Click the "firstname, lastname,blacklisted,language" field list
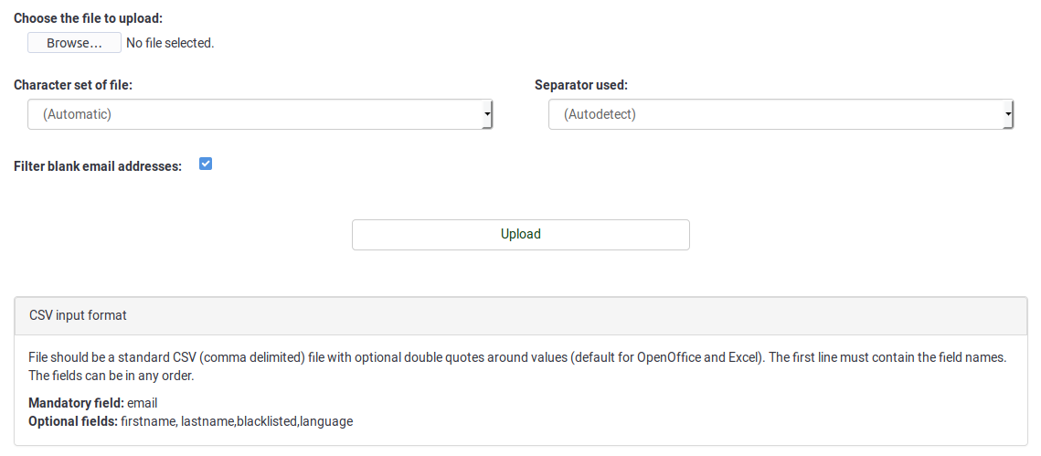The width and height of the screenshot is (1041, 456). click(237, 421)
